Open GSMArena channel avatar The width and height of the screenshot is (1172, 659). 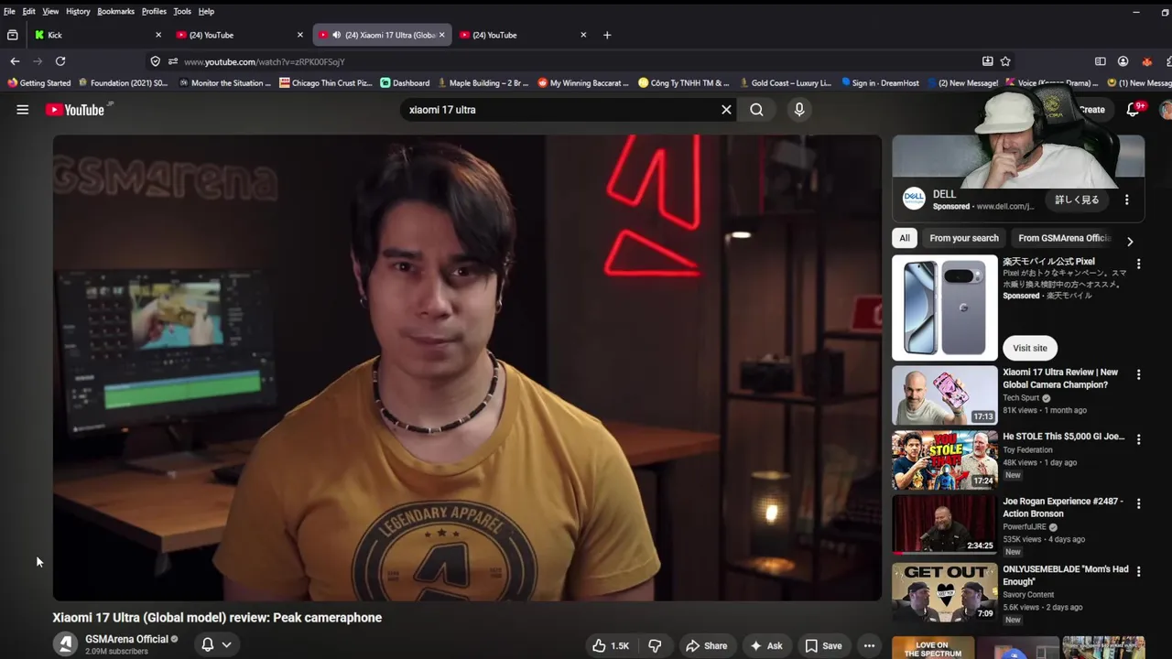click(x=65, y=644)
